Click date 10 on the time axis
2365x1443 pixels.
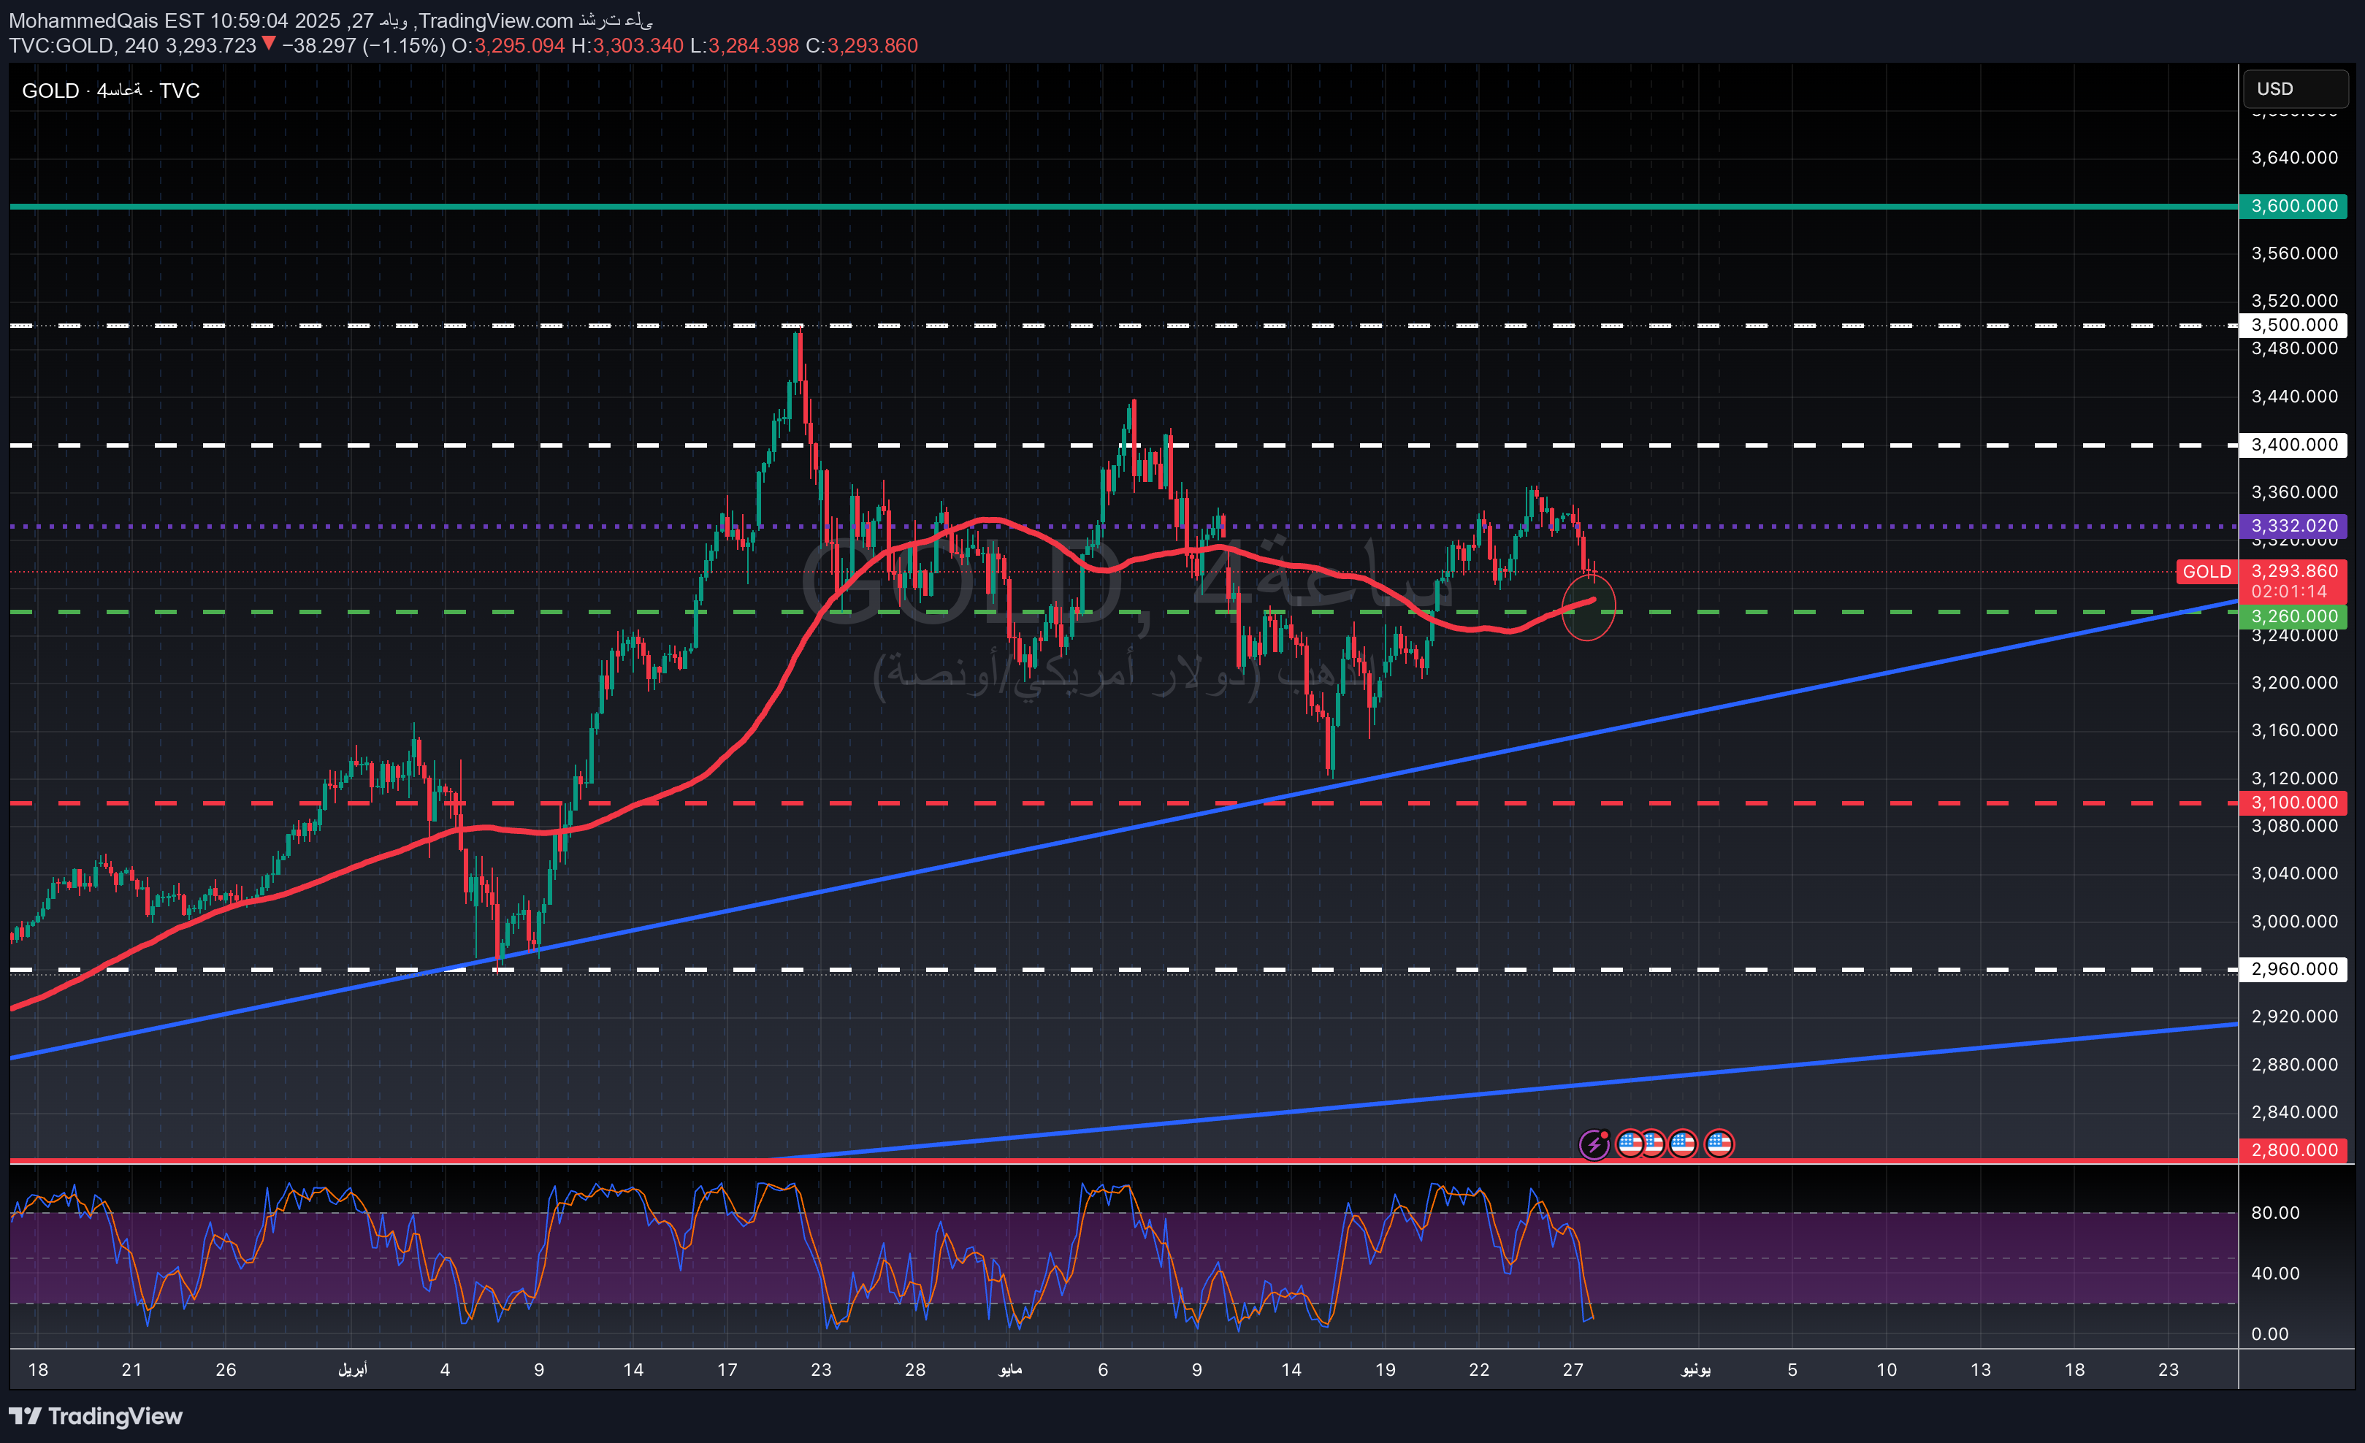point(1886,1370)
